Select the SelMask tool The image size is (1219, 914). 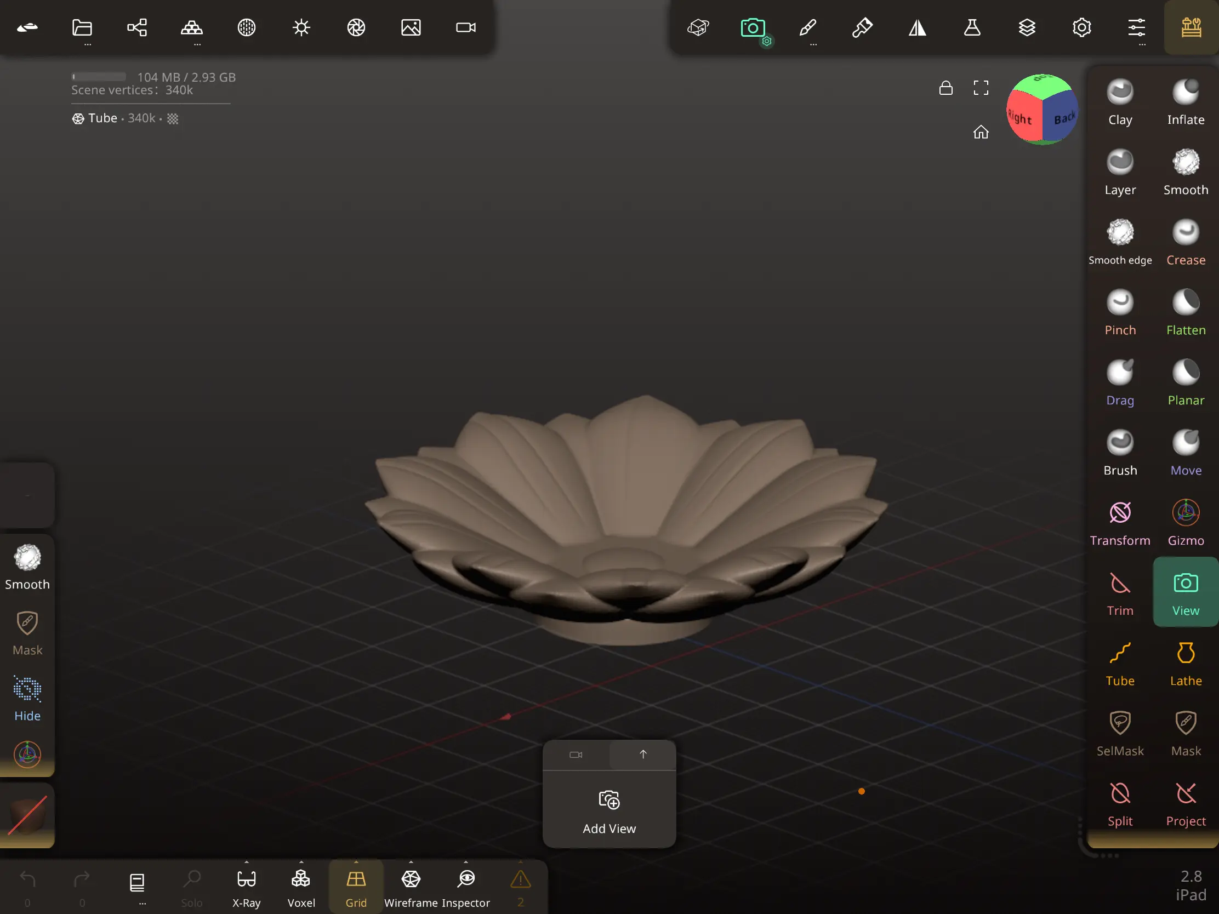pos(1120,733)
